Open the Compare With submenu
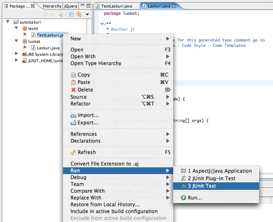The width and height of the screenshot is (273, 222). pyautogui.click(x=118, y=191)
